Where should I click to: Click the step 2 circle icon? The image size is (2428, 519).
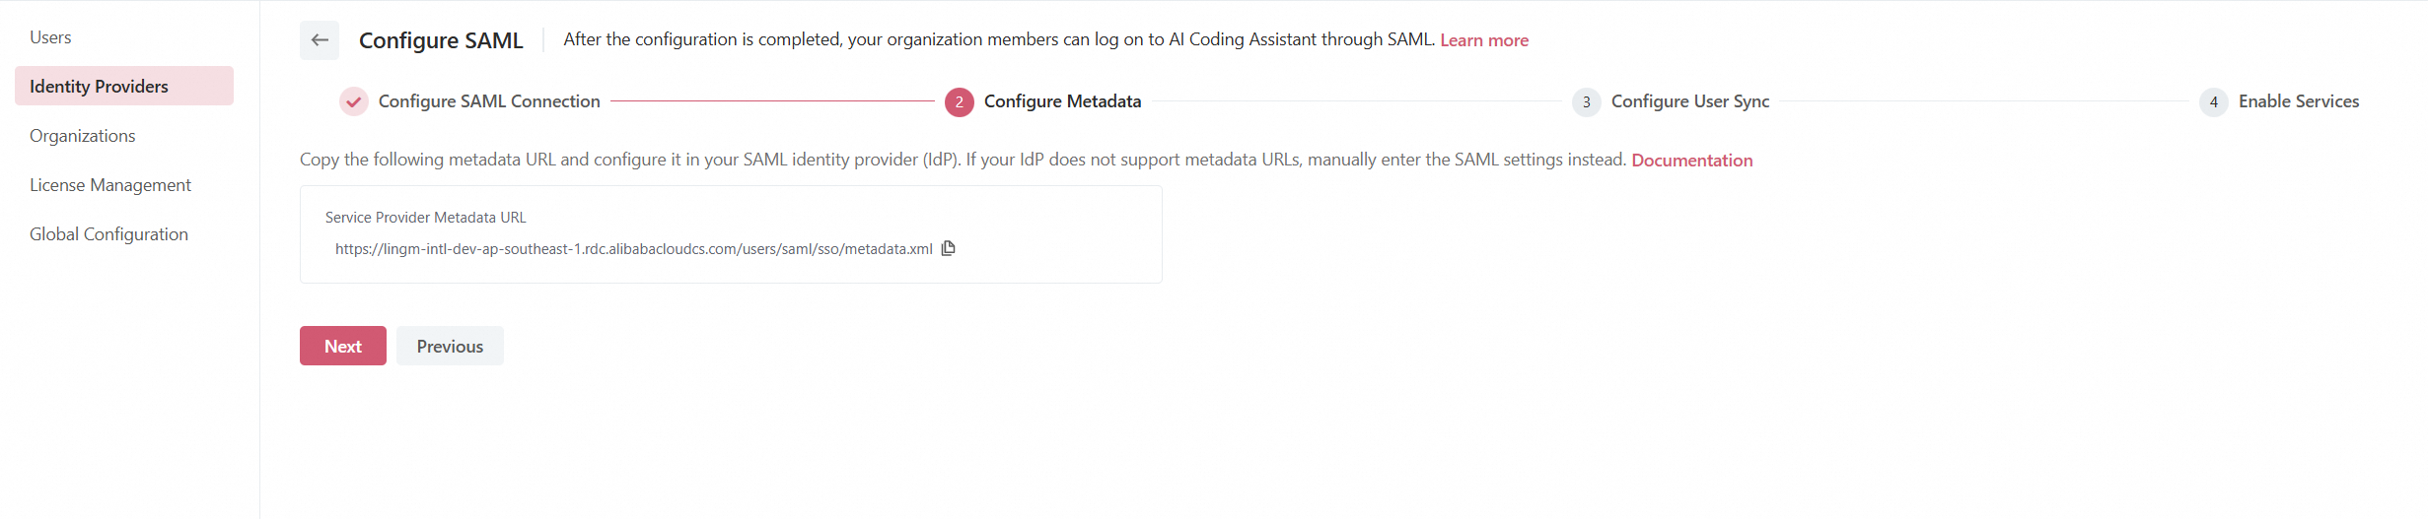[959, 101]
